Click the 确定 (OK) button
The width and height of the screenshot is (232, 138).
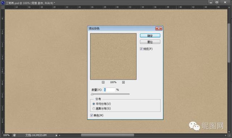point(150,36)
